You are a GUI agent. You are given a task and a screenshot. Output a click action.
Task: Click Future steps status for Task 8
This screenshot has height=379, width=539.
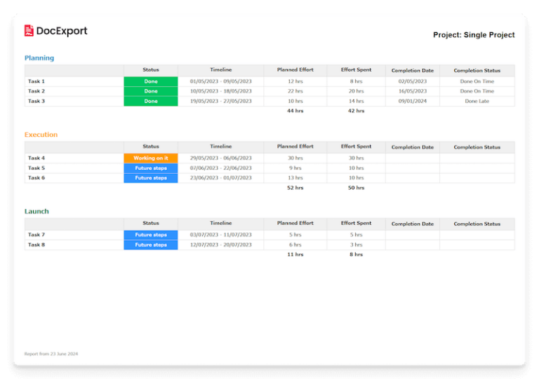[151, 245]
